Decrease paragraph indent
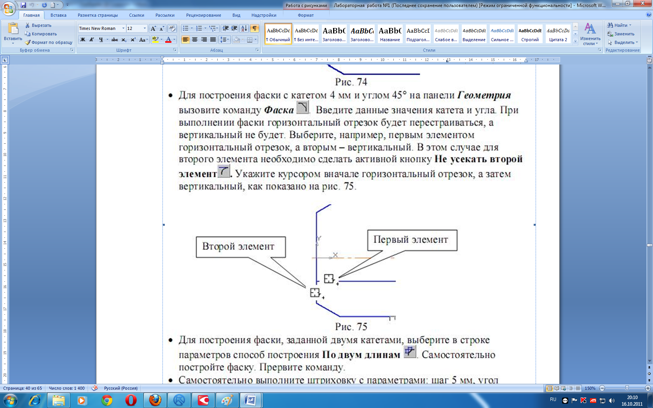Screen dimensions: 653x408 pyautogui.click(x=225, y=28)
